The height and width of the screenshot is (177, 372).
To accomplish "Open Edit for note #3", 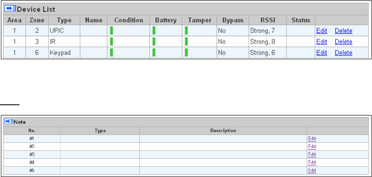I will 312,155.
